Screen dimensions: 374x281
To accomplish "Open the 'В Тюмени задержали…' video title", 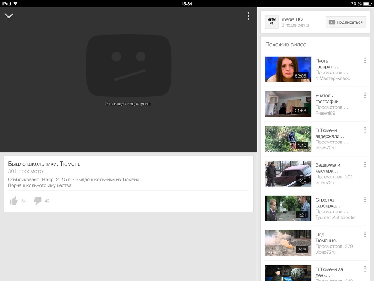I will click(329, 133).
